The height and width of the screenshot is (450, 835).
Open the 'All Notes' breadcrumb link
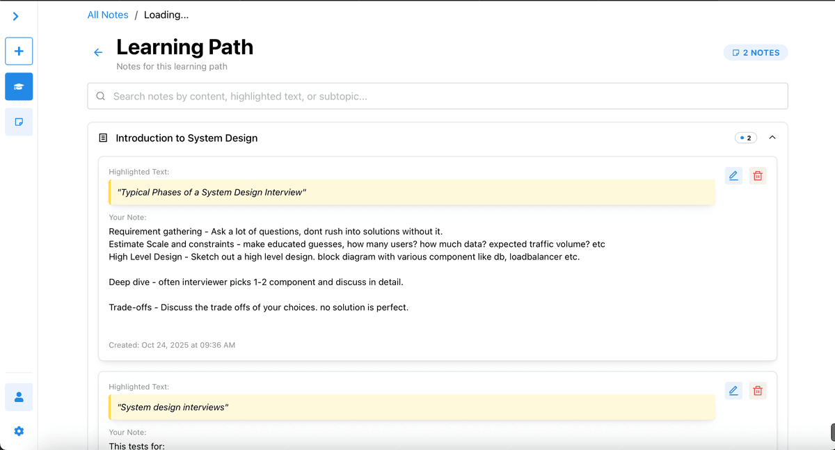click(x=107, y=14)
